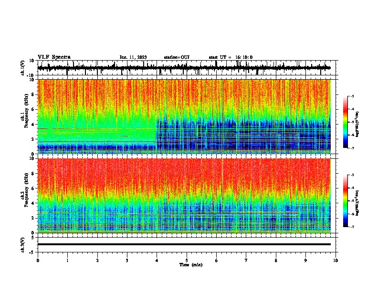Viewport: 378px width, 292px height.
Task: Click time-axis tick label "6"
Action: click(217, 261)
